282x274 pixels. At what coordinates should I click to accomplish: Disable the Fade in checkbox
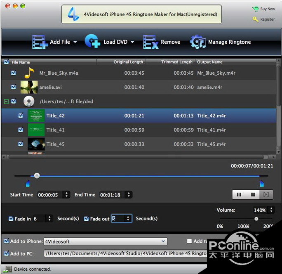tap(11, 219)
